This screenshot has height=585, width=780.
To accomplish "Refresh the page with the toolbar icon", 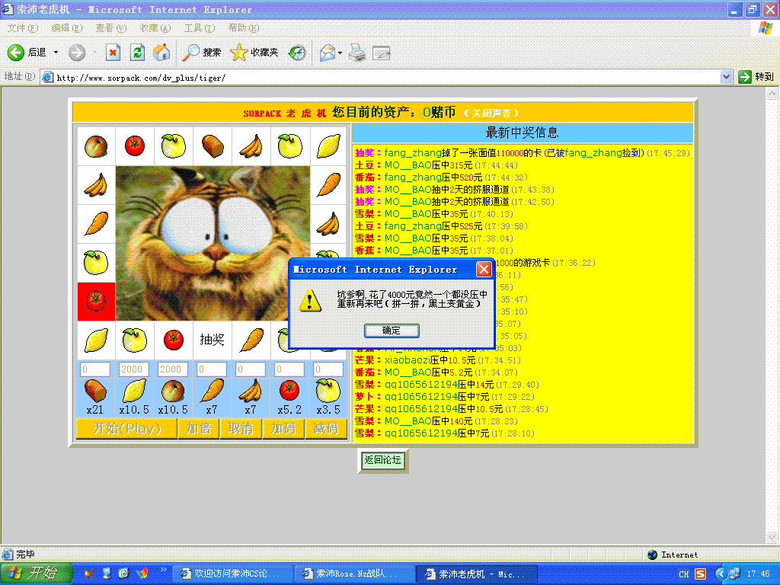I will click(x=137, y=53).
